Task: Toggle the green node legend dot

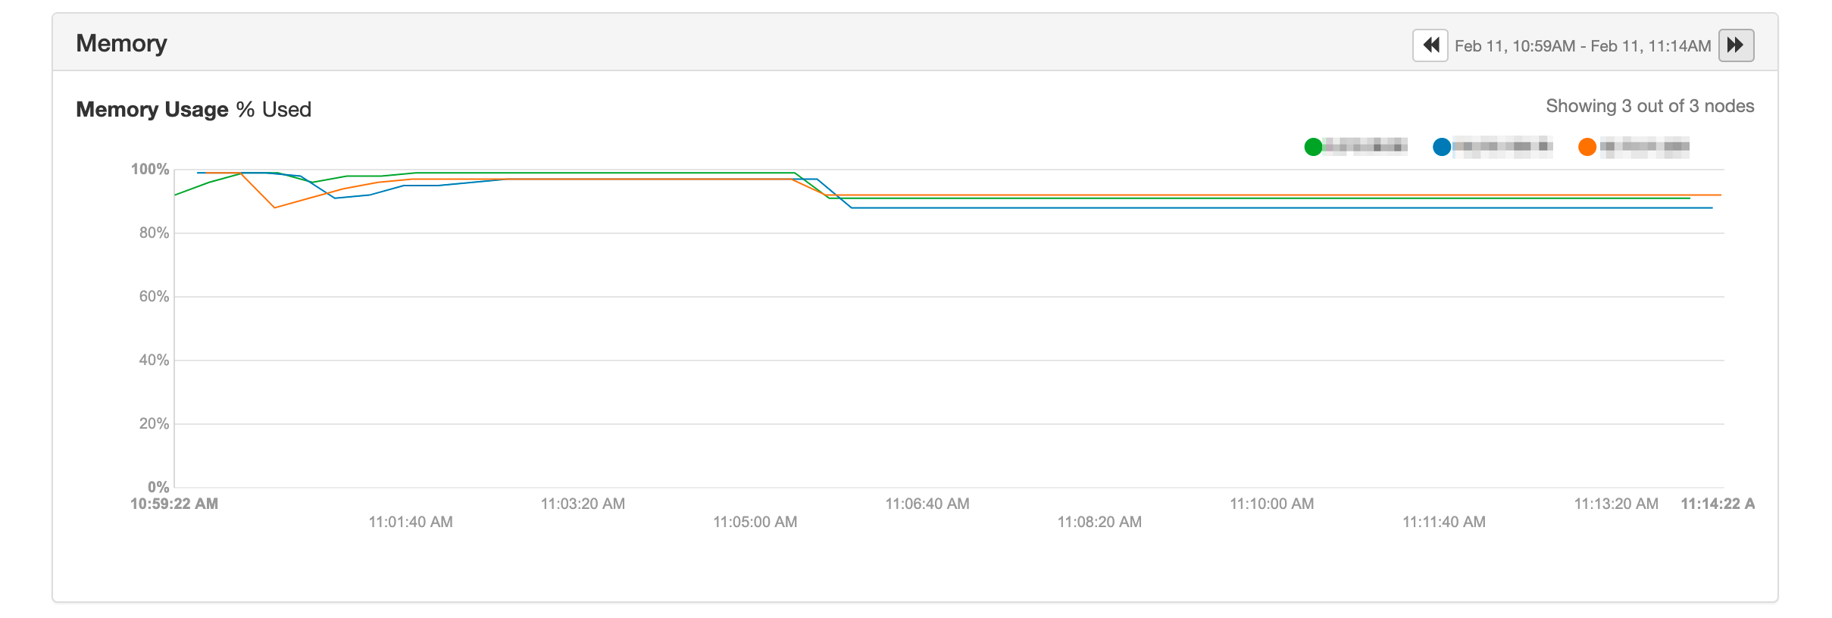Action: pyautogui.click(x=1313, y=147)
